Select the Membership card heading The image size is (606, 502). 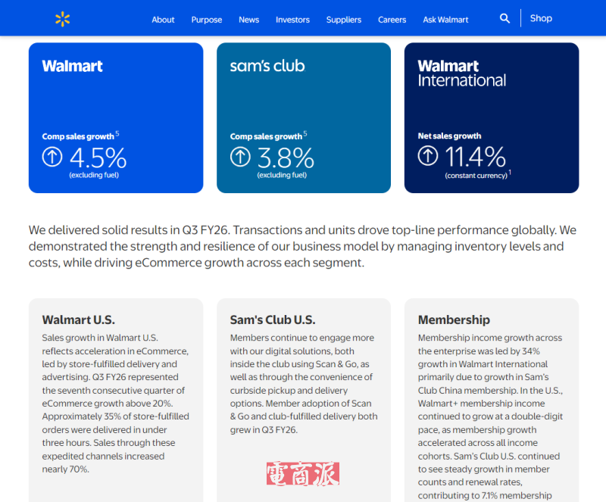pyautogui.click(x=454, y=320)
